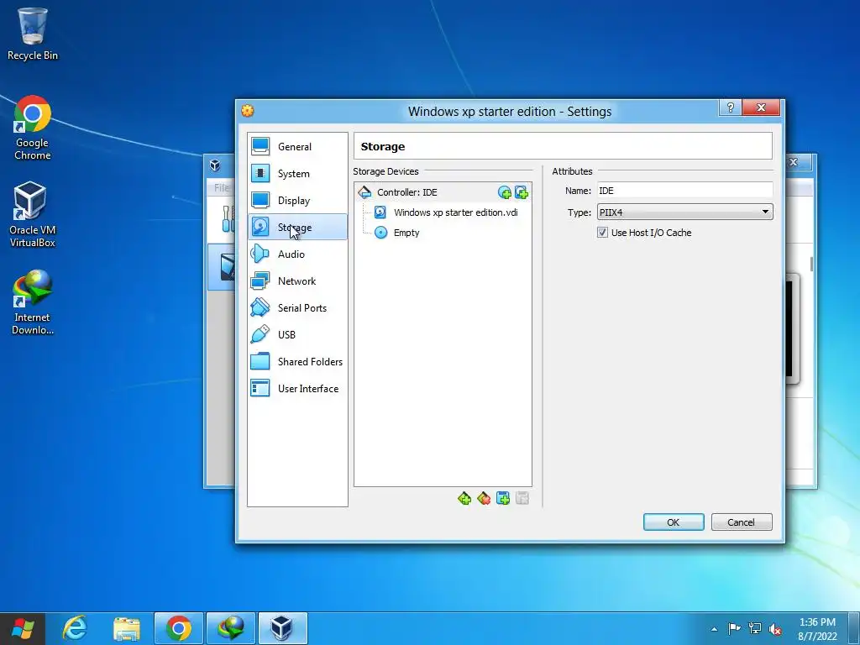Click the Add optical drive icon on Controller IDE
This screenshot has height=645, width=860.
(x=504, y=192)
